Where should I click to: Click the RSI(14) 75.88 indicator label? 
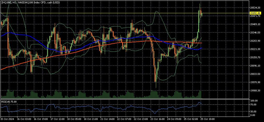[8, 101]
